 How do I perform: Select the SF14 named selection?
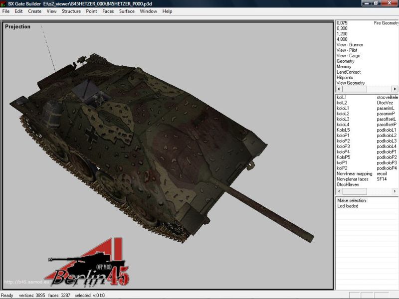[382, 179]
